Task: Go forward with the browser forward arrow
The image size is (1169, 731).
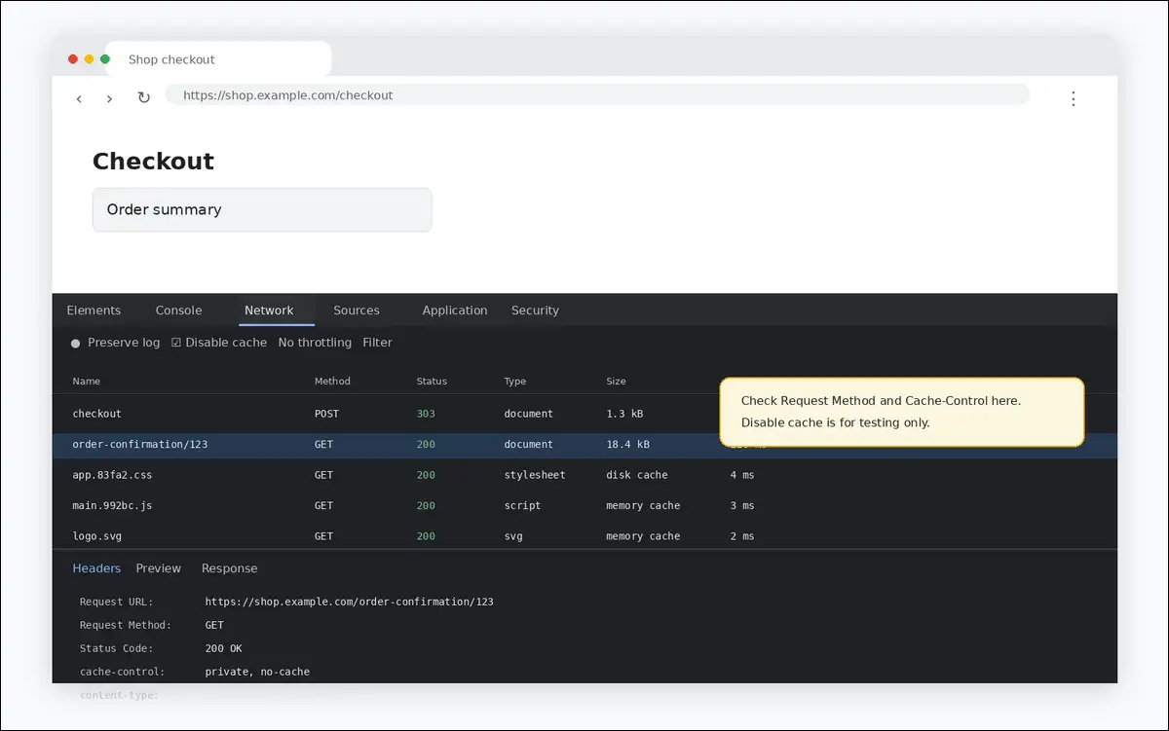Action: pos(109,98)
